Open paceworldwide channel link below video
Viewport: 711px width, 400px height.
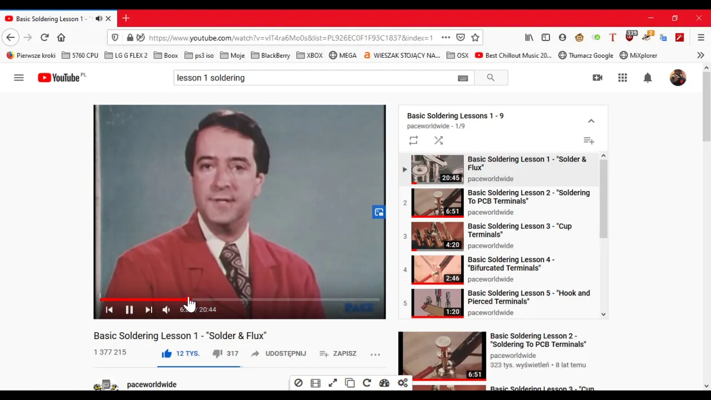[x=152, y=384]
